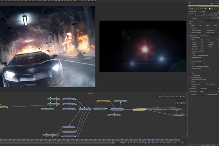Collapse the Lighting section
Image resolution: width=219 pixels, height=146 pixels.
190,82
